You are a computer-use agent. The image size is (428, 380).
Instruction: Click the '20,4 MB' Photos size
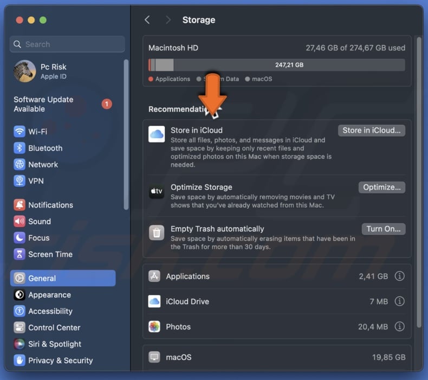click(x=373, y=327)
